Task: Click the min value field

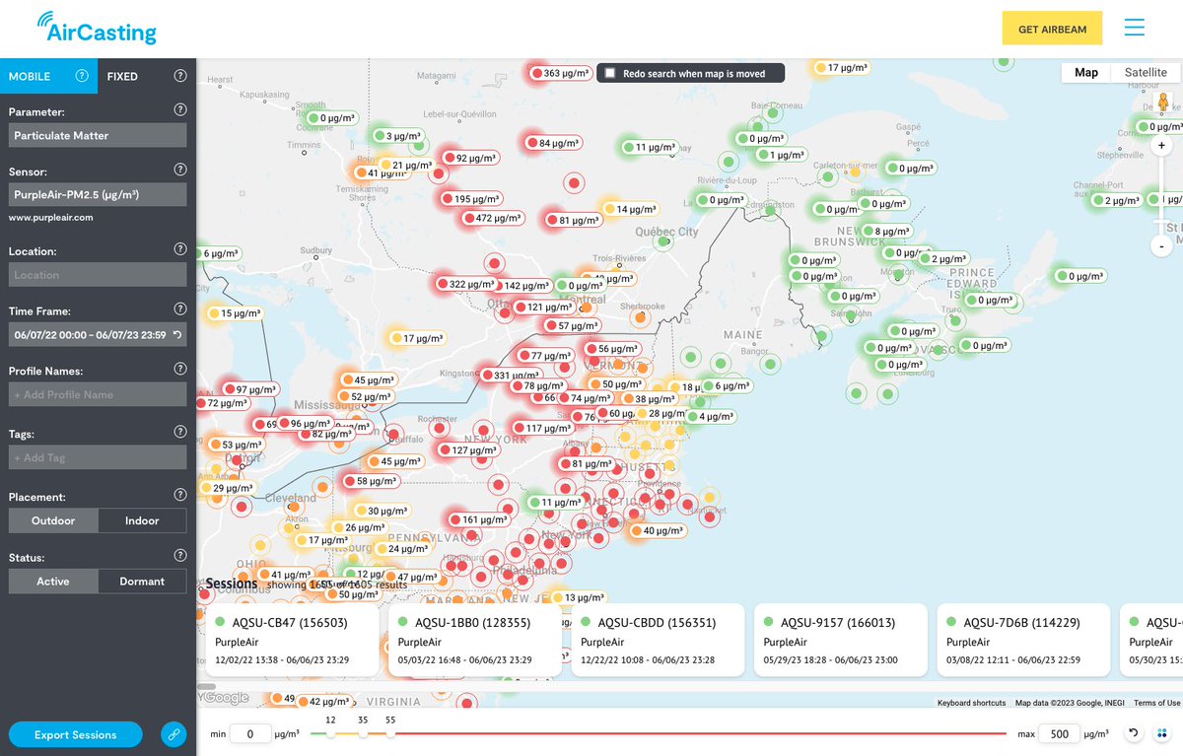Action: (x=250, y=734)
